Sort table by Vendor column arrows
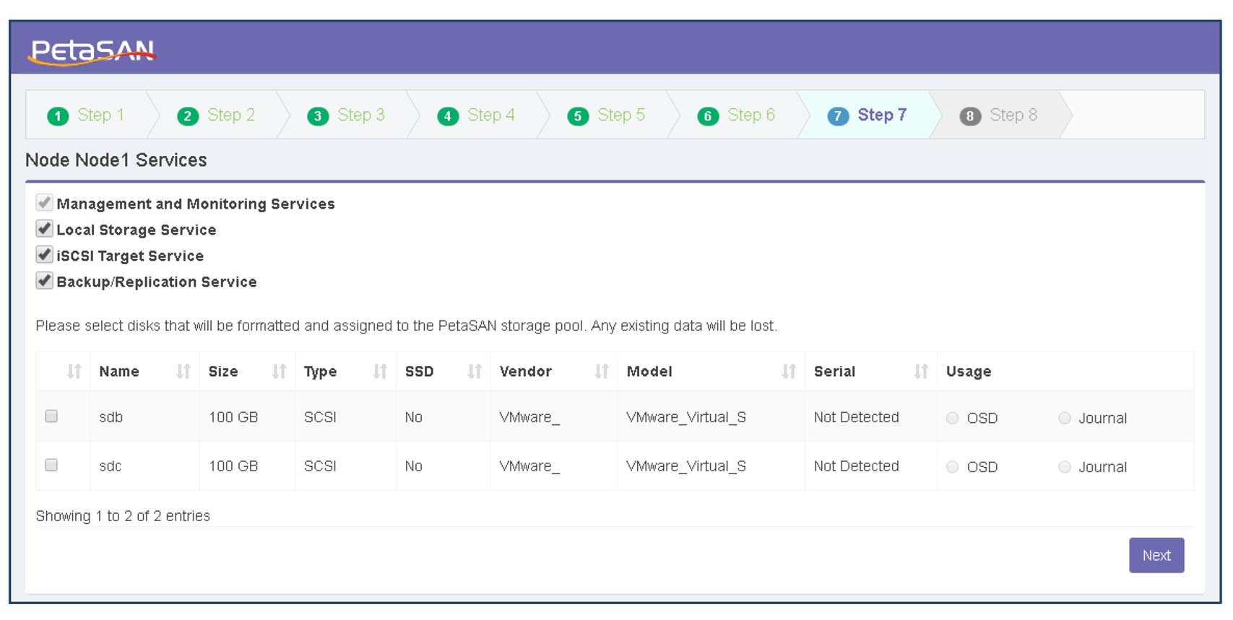This screenshot has height=620, width=1233. (x=601, y=372)
